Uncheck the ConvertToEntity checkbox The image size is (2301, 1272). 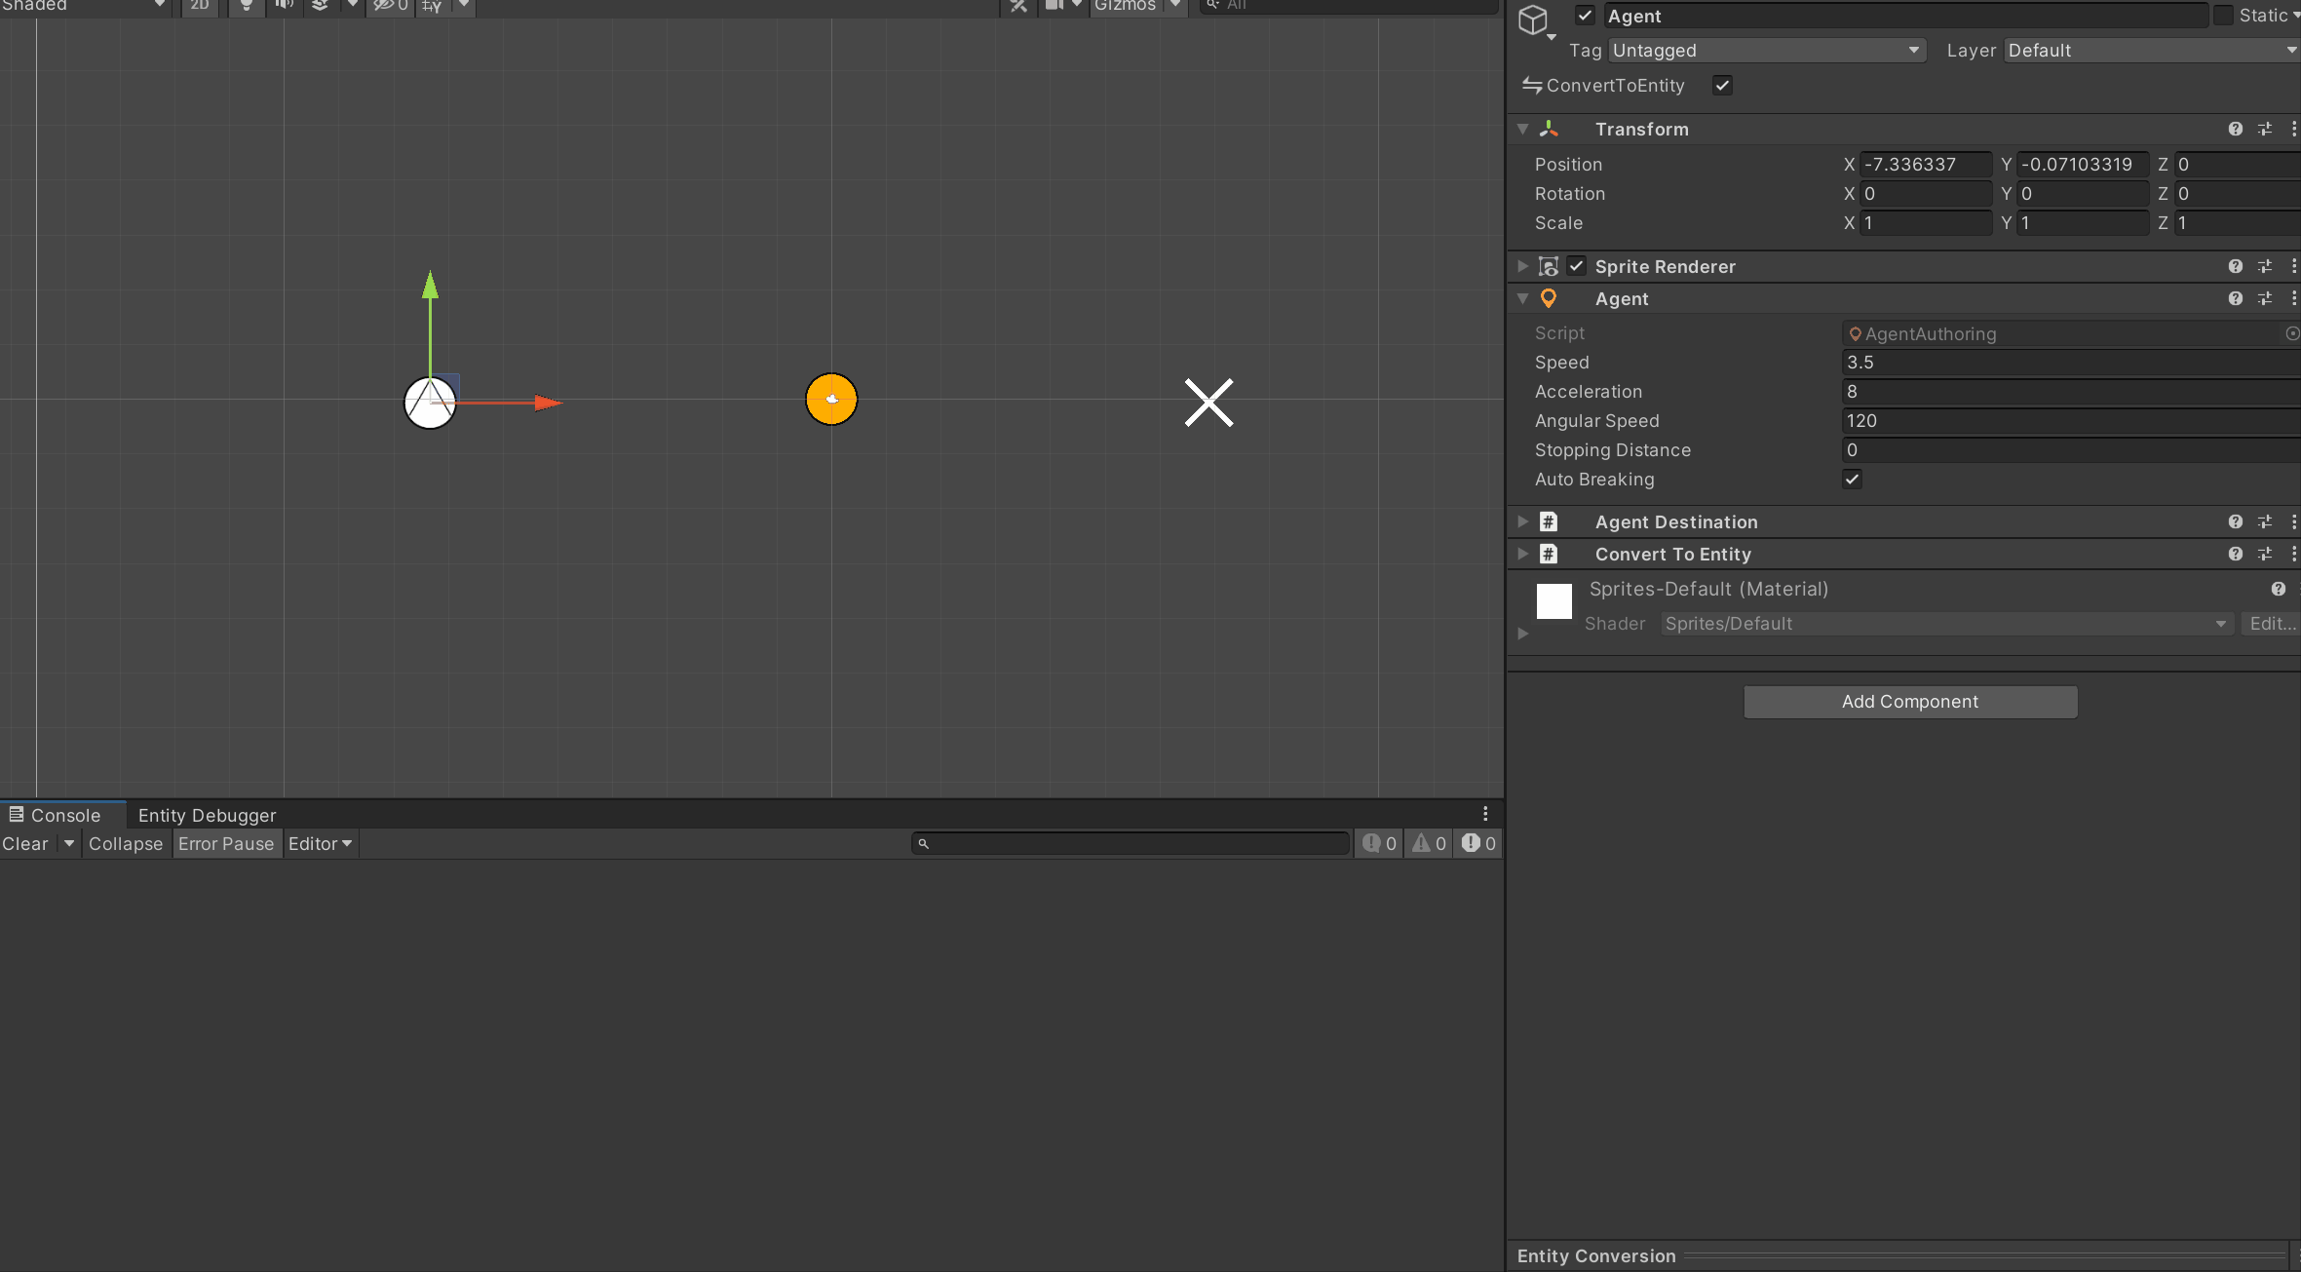tap(1723, 85)
